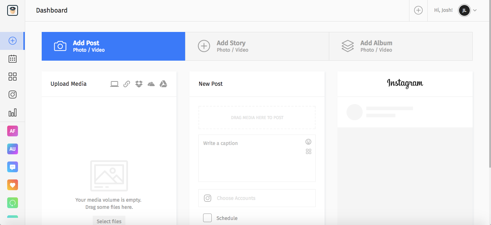Enable the Schedule checkbox

pyautogui.click(x=207, y=218)
